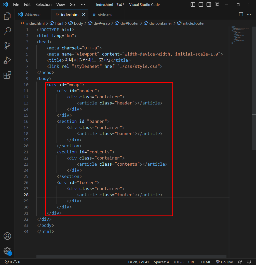Click the feedback icon in the status bar
This screenshot has height=265, width=256.
tap(240, 262)
